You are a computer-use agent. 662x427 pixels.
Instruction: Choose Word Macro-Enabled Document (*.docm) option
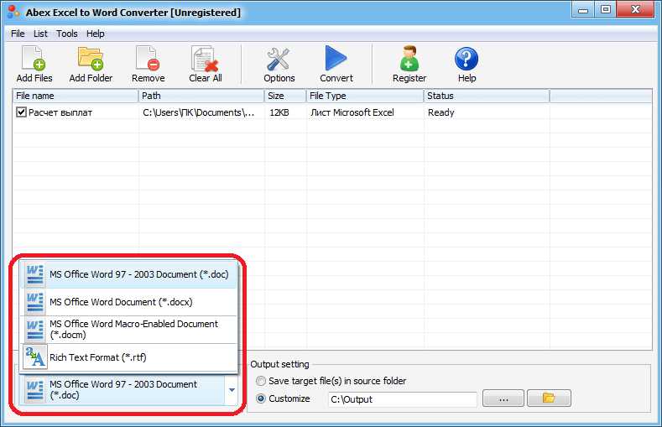pyautogui.click(x=128, y=330)
